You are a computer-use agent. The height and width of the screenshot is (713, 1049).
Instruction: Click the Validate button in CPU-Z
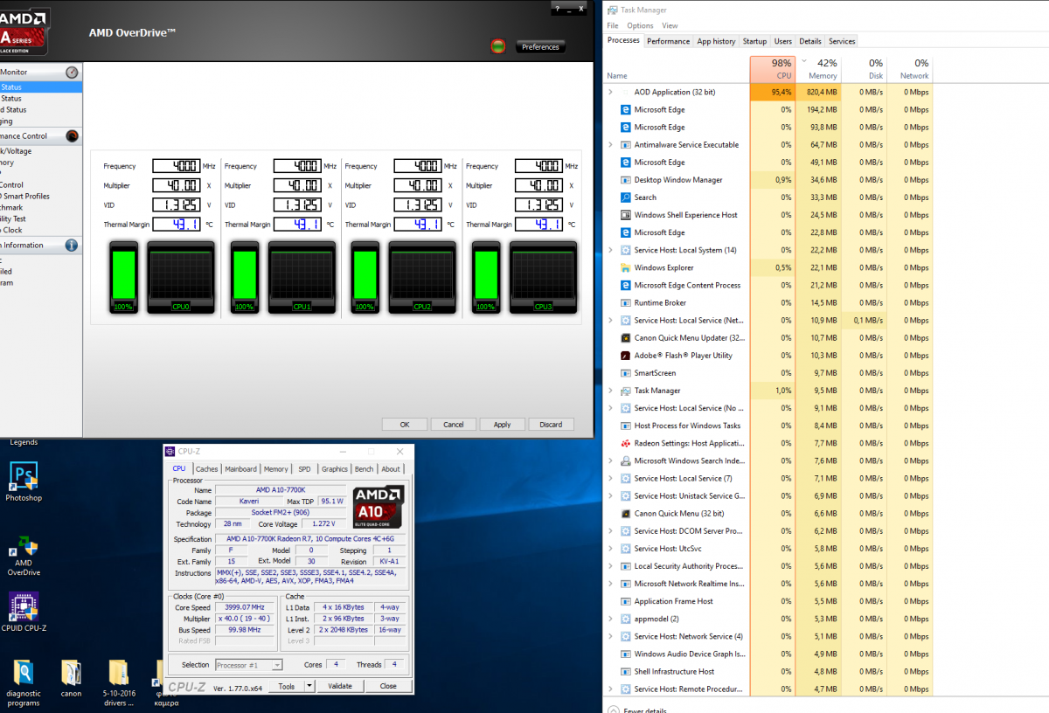point(339,687)
